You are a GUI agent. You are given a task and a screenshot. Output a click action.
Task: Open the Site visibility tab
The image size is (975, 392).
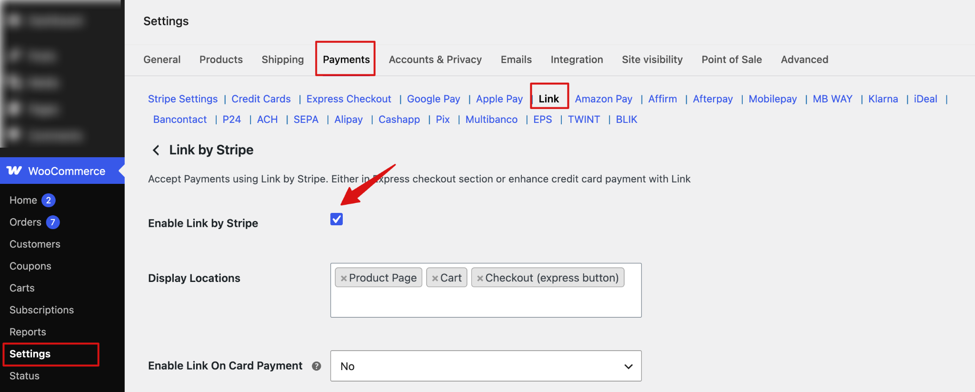pos(652,60)
